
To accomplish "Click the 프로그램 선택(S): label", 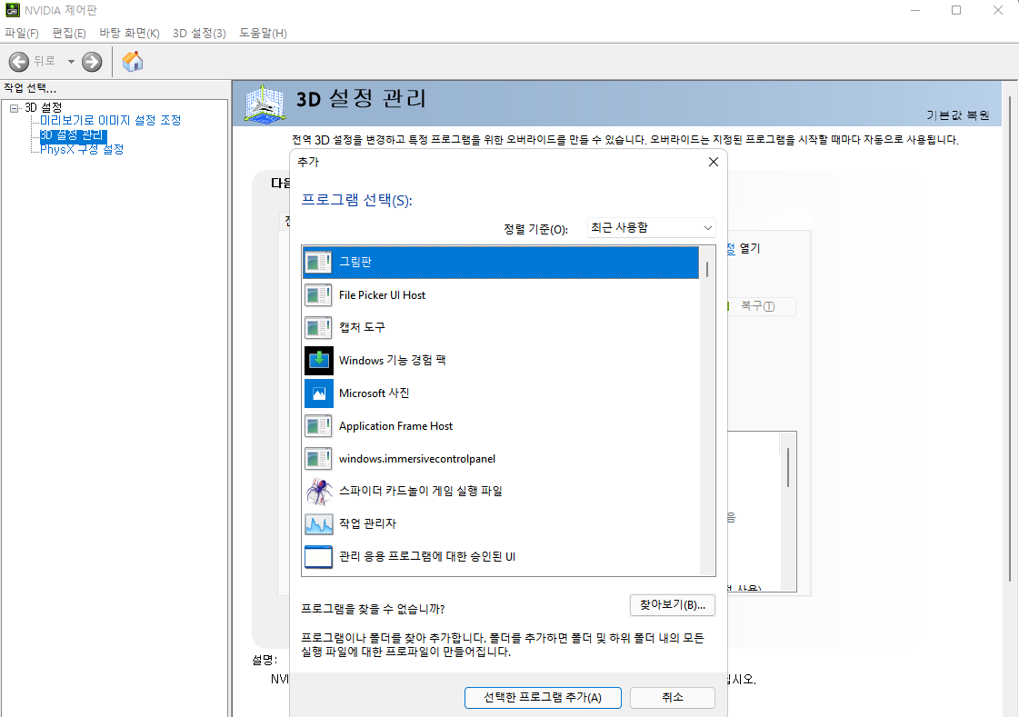I will coord(356,200).
